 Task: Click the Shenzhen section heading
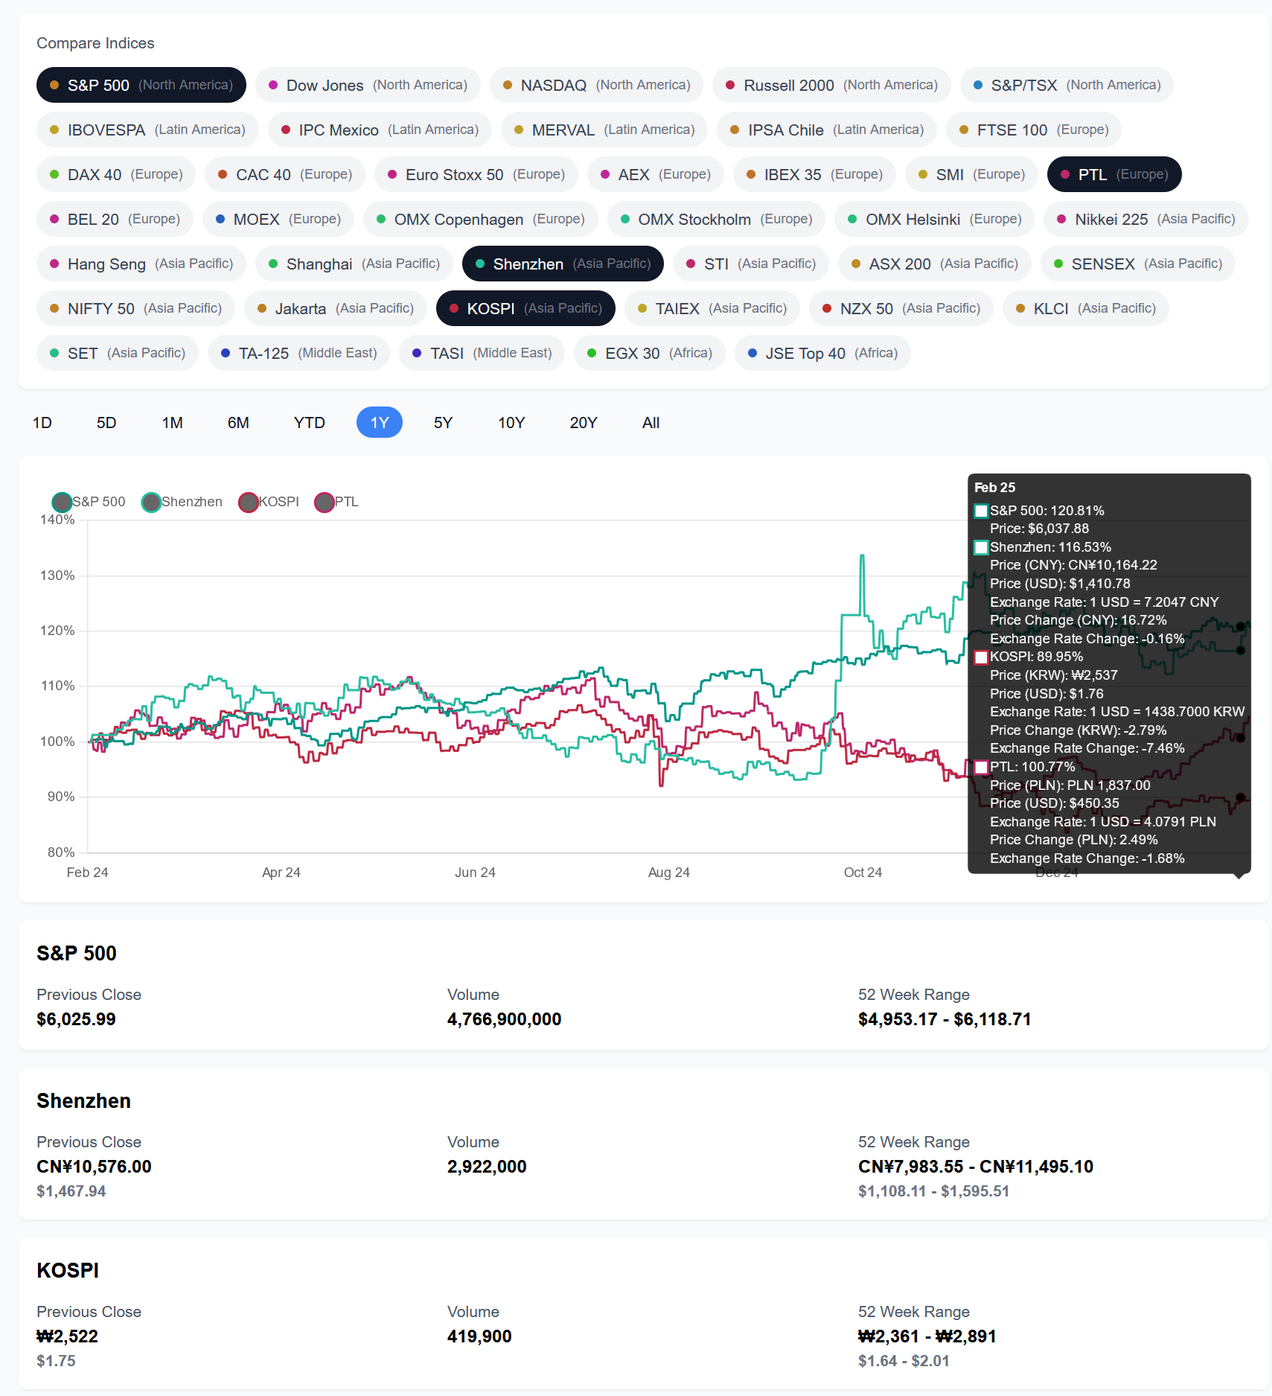(83, 1101)
